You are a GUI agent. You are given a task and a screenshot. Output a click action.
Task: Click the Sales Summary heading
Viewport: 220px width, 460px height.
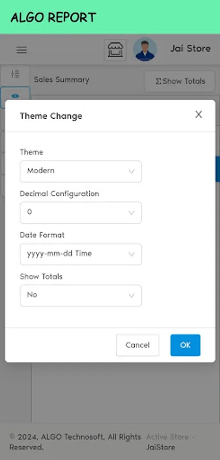point(62,80)
